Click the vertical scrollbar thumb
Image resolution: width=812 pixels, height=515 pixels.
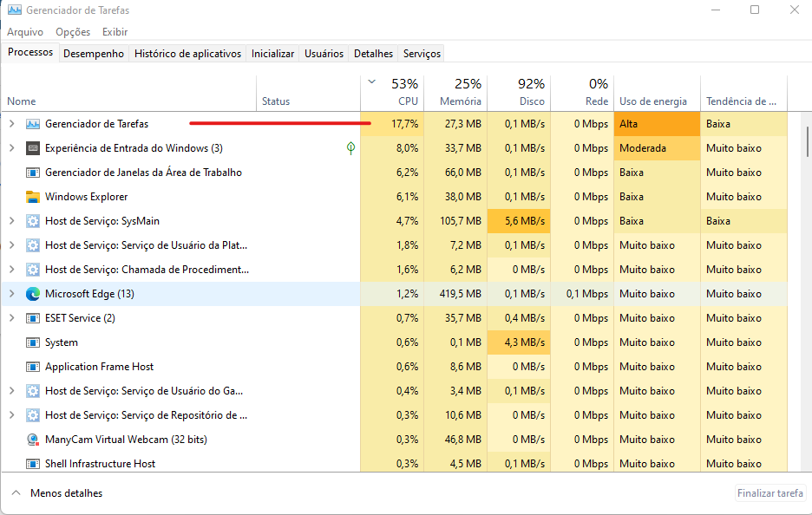point(808,140)
